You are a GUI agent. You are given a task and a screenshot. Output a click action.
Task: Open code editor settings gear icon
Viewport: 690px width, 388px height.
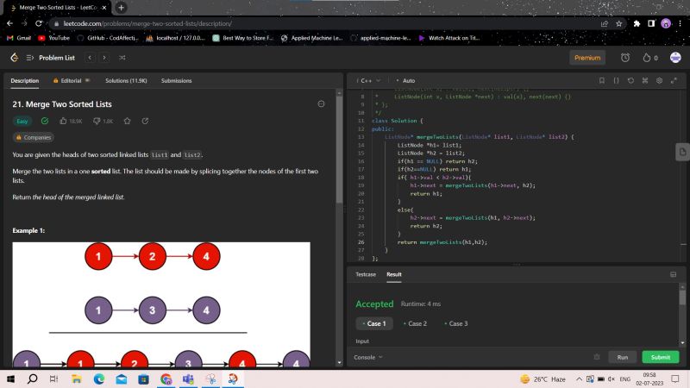659,80
